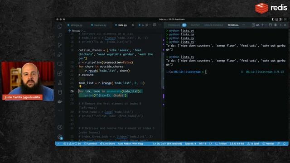This screenshot has height=163, width=290.
Task: Select Python language mode in status bar
Action: 221,144
